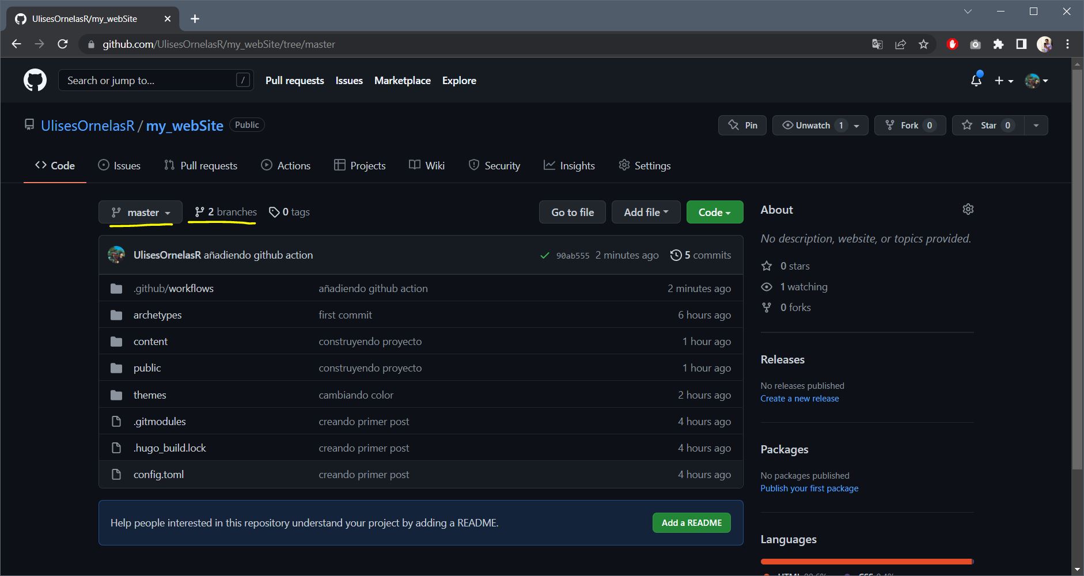
Task: Open the Star lists dropdown arrow
Action: tap(1036, 126)
